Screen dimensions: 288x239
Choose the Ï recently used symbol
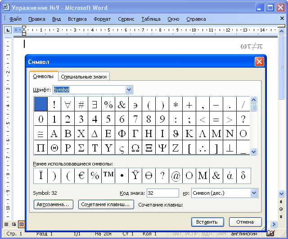pyautogui.click(x=40, y=176)
